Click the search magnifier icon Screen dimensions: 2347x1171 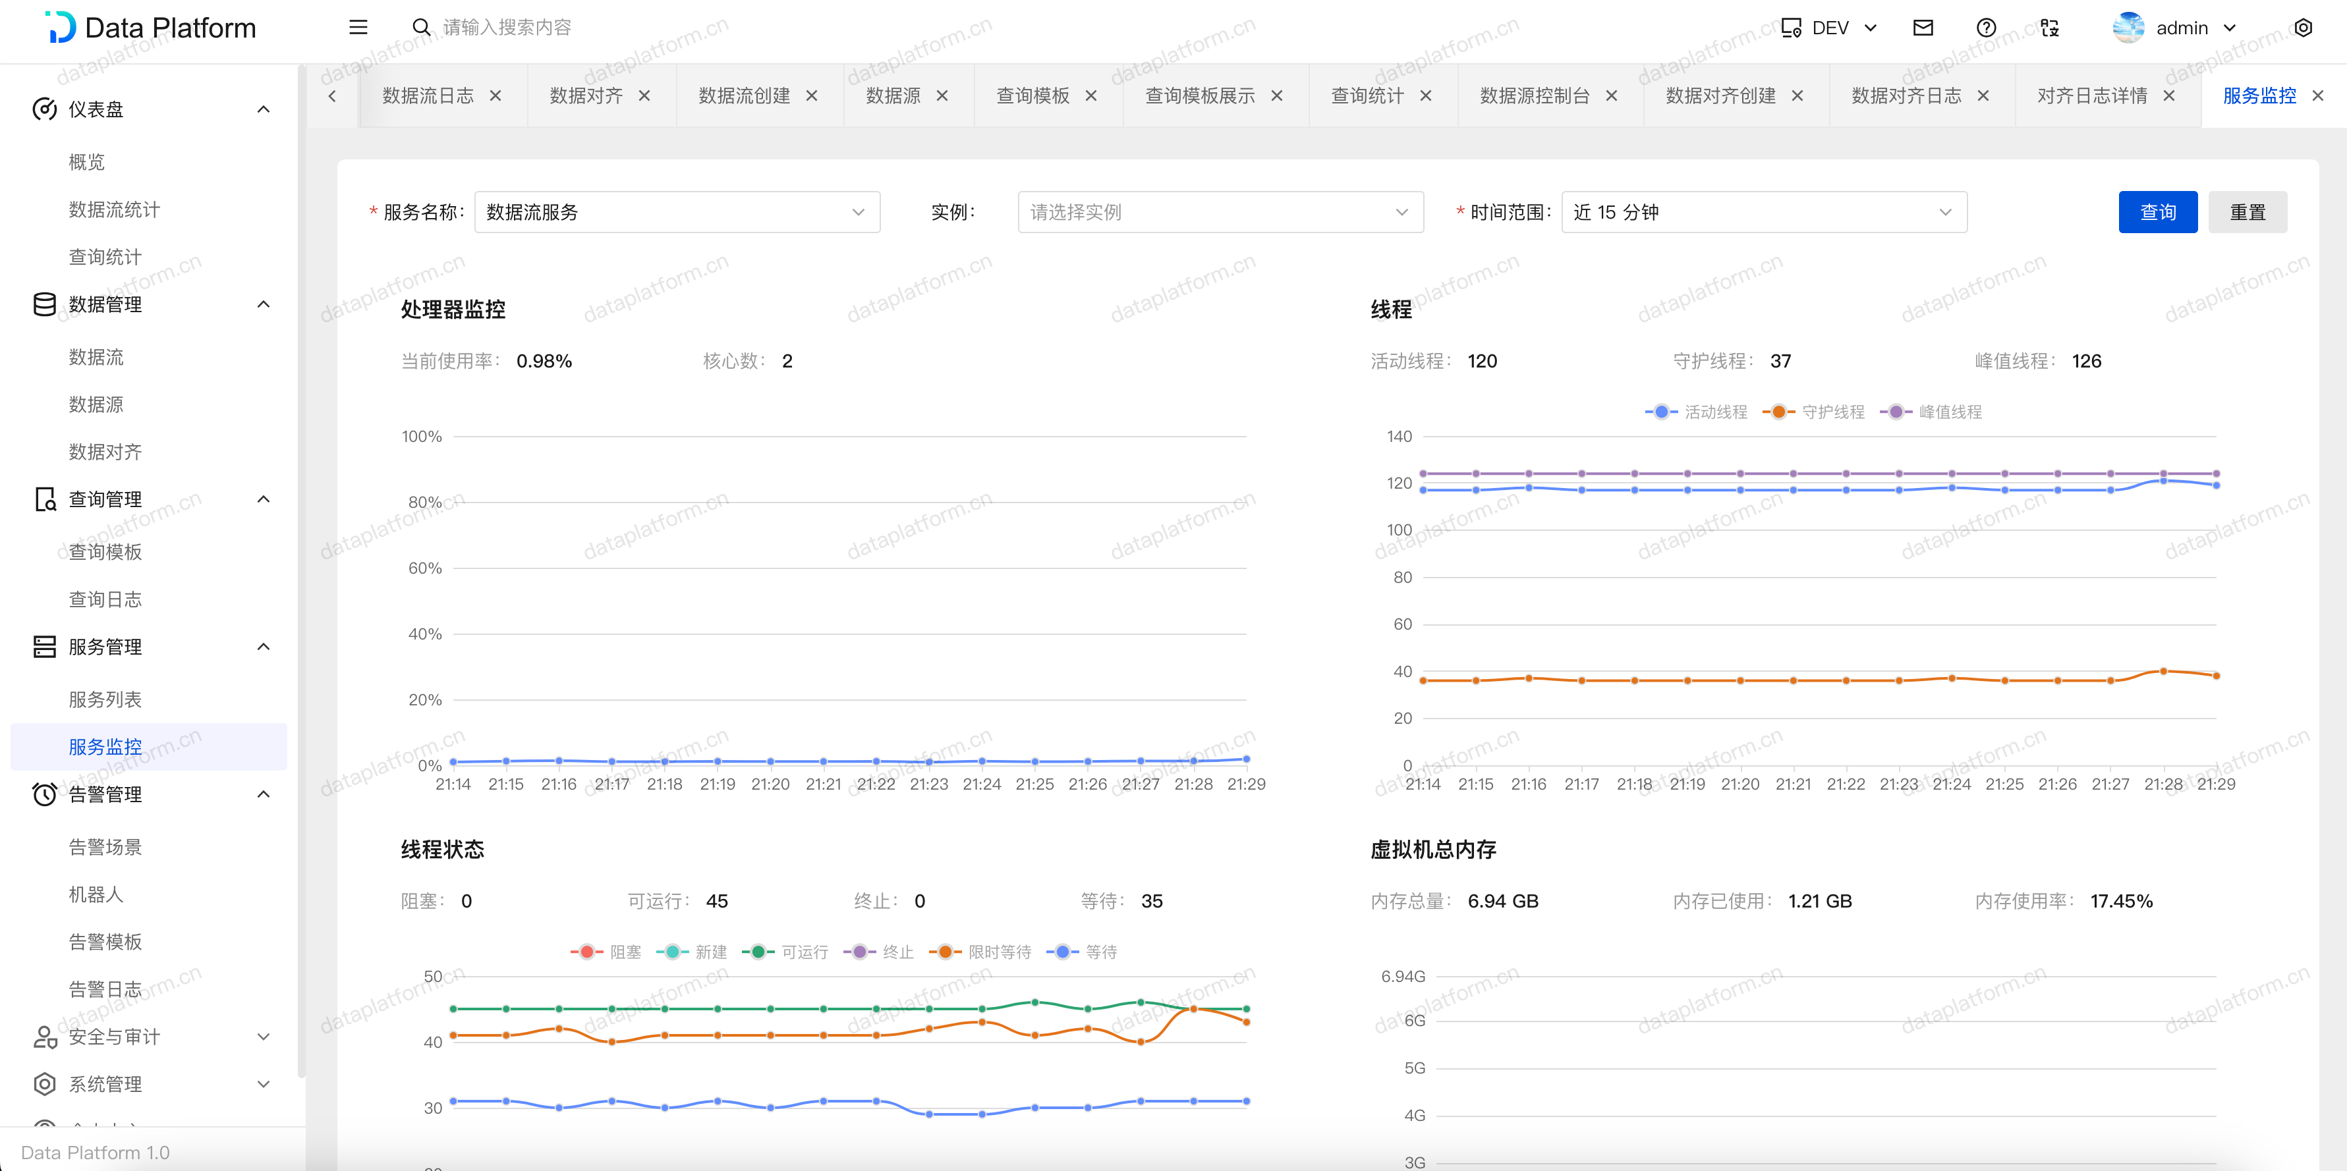click(421, 27)
